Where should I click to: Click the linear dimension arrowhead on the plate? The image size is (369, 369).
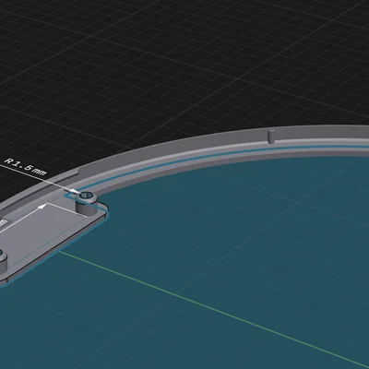[42, 207]
